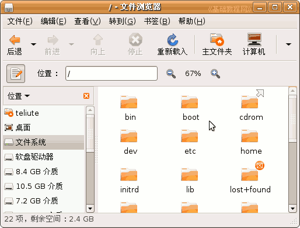Select the cdrom folder link icon
The width and height of the screenshot is (300, 228).
tap(250, 102)
